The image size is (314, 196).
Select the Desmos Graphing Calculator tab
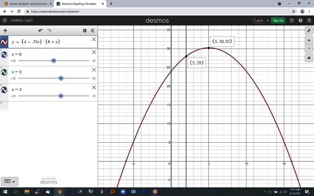point(79,4)
